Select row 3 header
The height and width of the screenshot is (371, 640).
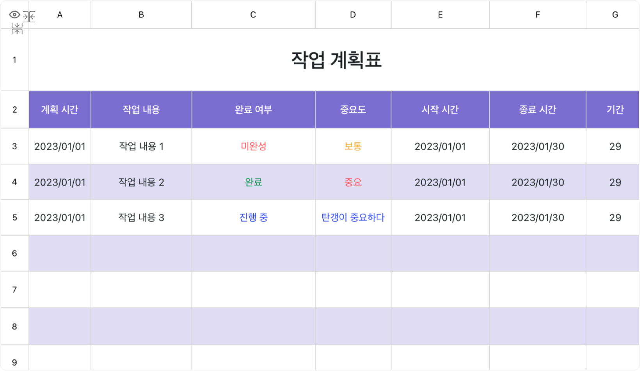[x=14, y=146]
